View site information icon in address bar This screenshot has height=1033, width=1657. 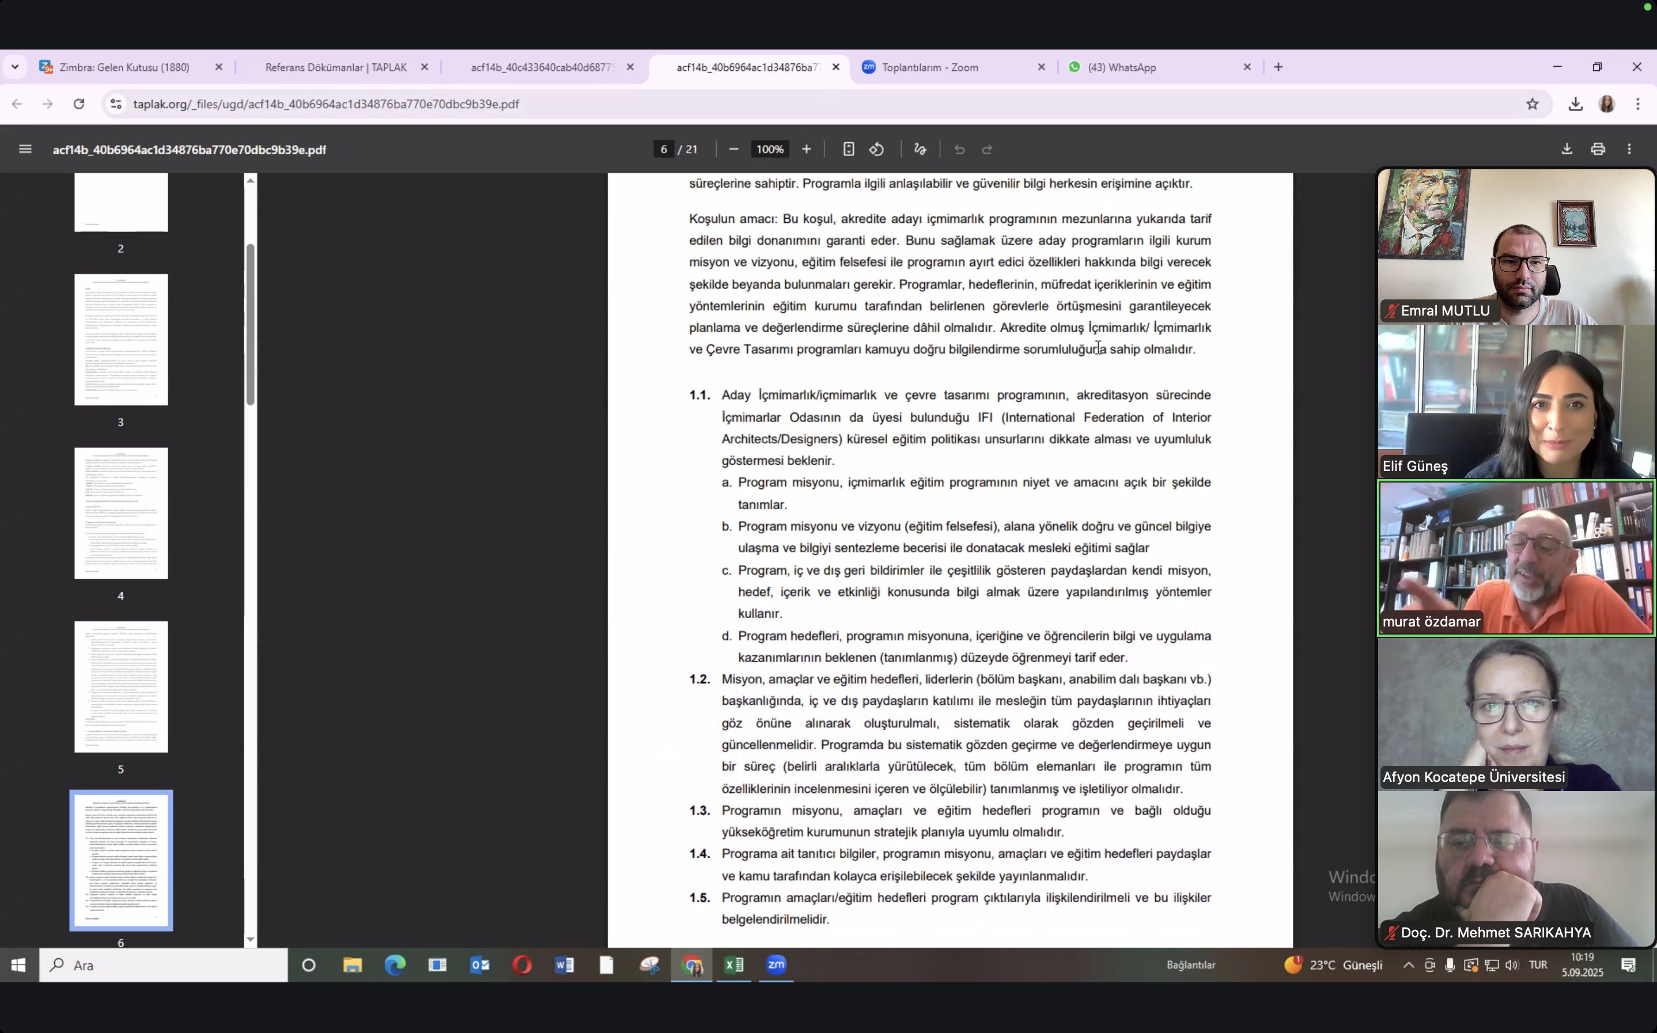coord(116,104)
